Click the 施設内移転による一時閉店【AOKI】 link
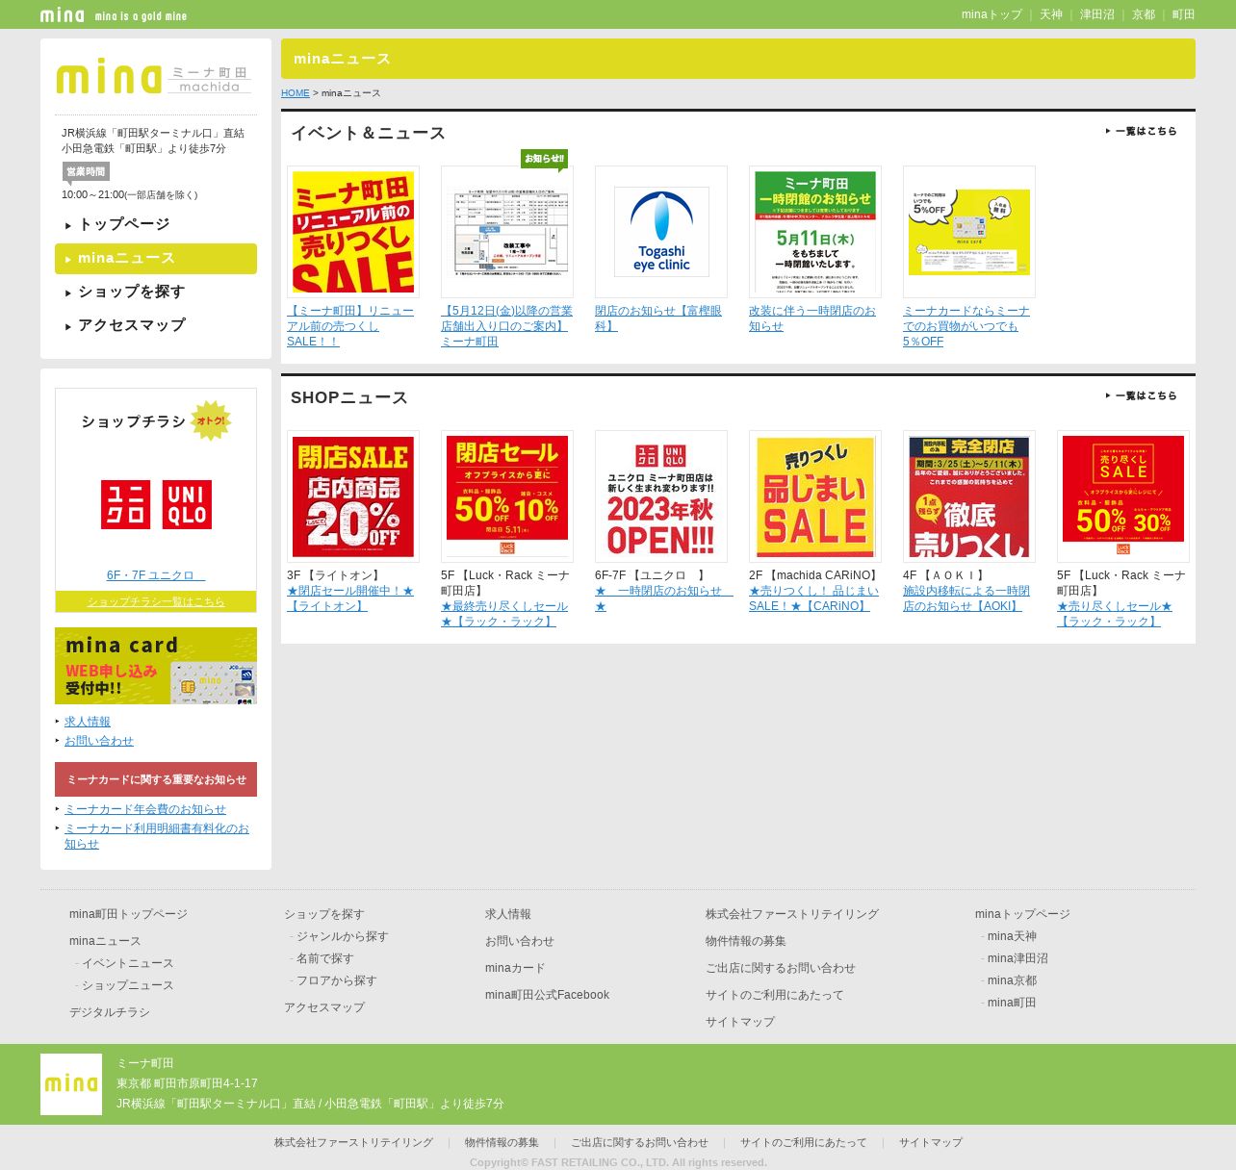 (966, 598)
